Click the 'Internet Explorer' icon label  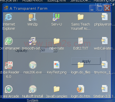tap(9, 26)
